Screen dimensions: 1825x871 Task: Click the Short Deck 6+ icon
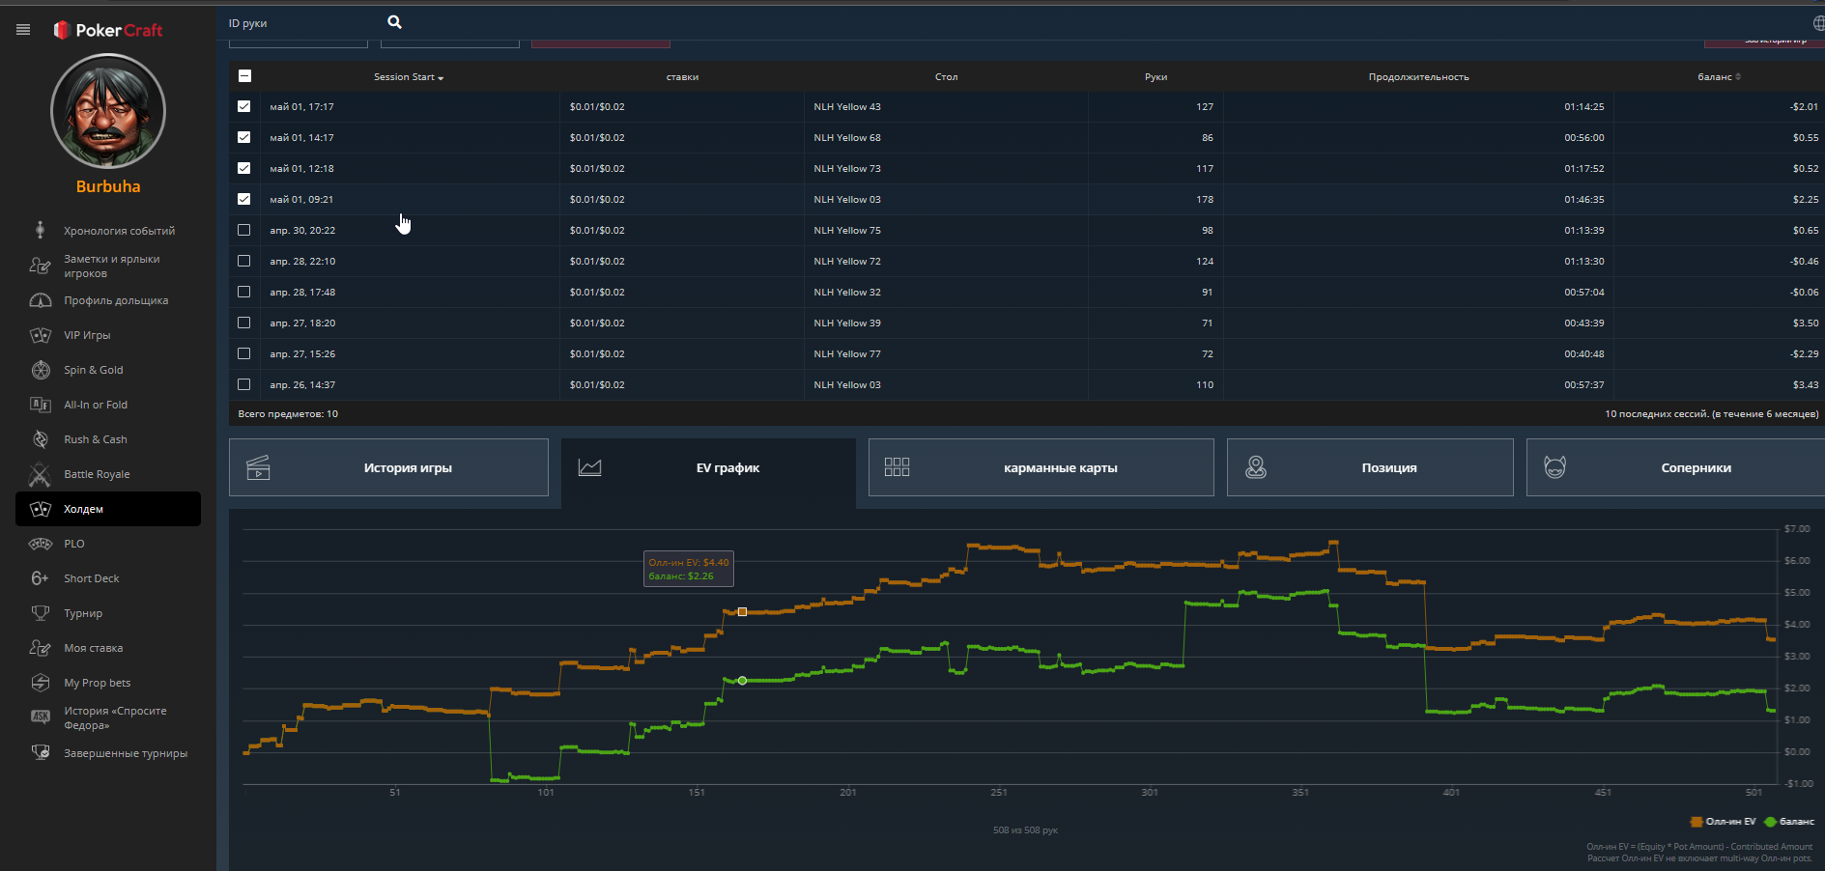[41, 578]
